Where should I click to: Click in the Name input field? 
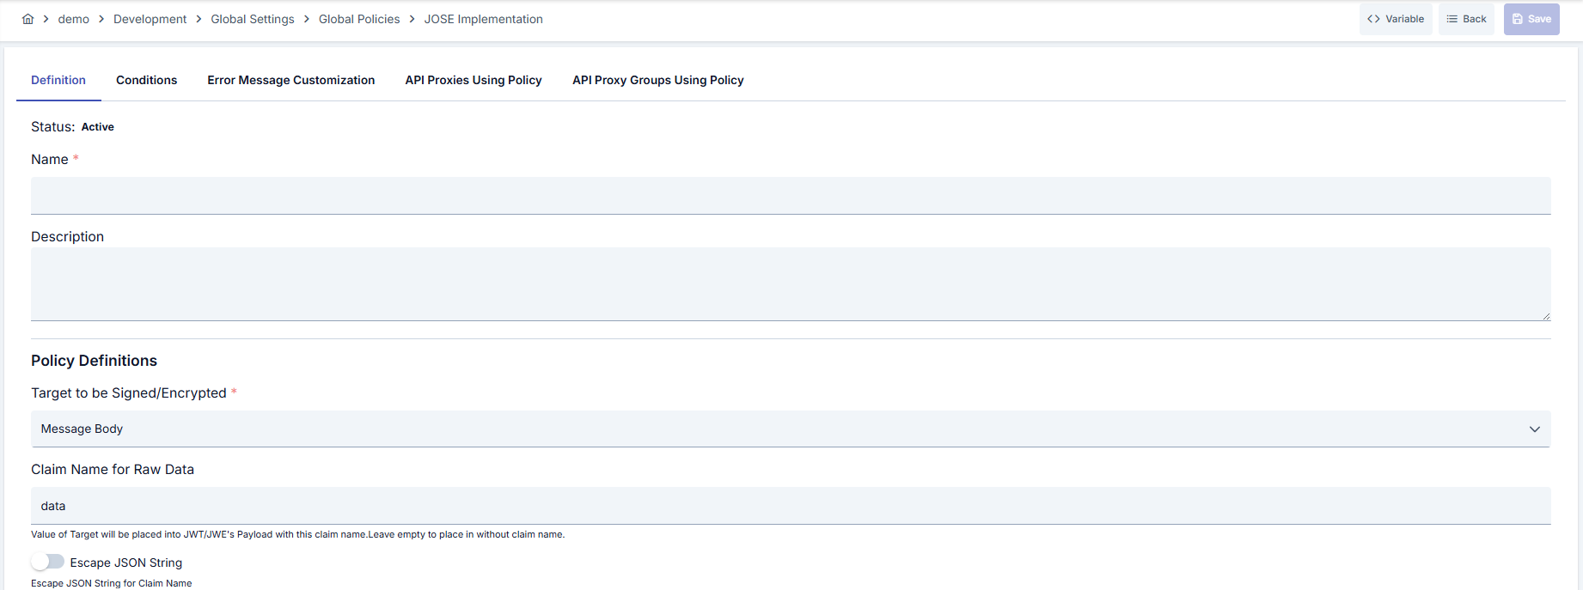791,196
